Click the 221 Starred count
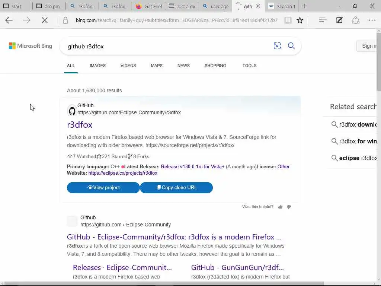The height and width of the screenshot is (286, 381). point(112,157)
